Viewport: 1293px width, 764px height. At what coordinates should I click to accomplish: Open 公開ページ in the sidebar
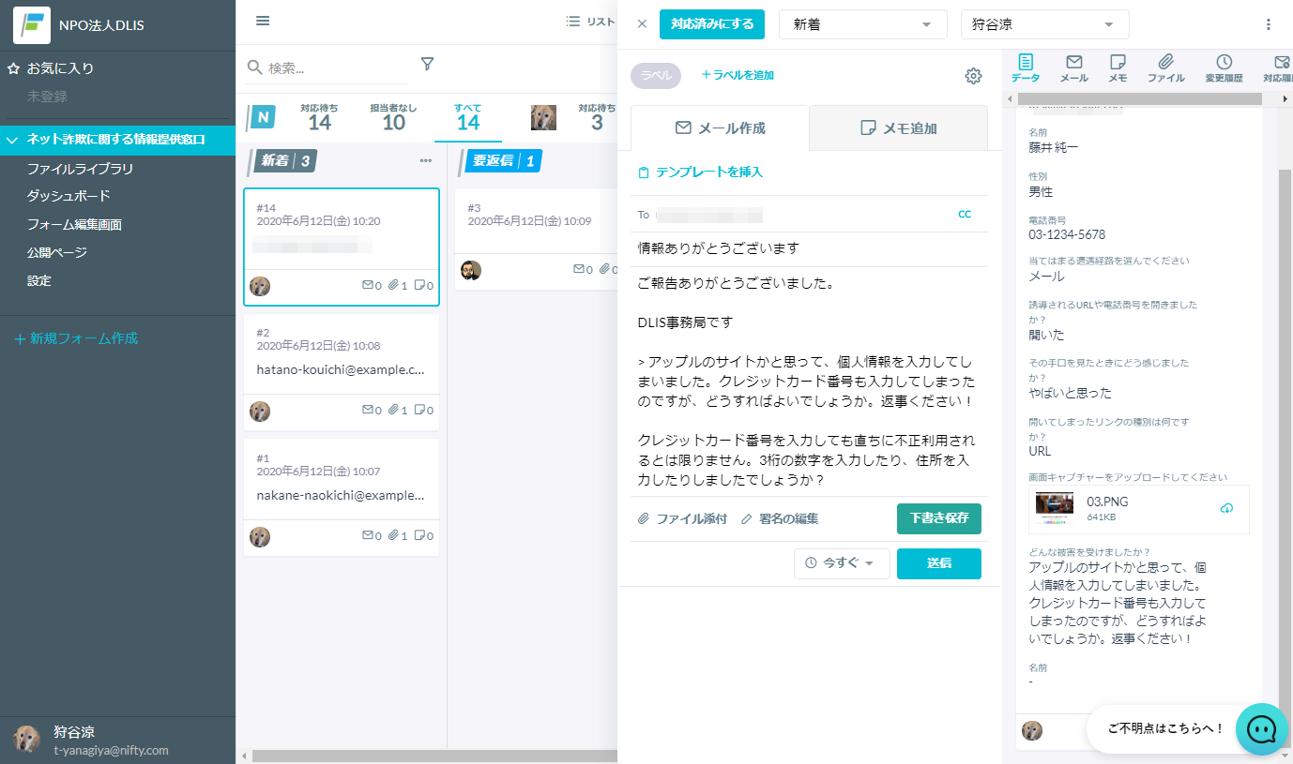57,252
